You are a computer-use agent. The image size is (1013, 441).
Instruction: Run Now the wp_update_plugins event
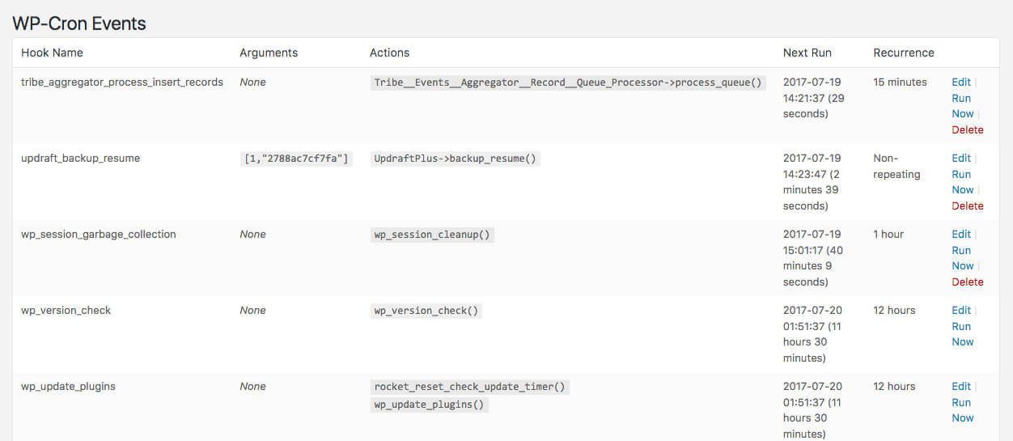coord(962,410)
